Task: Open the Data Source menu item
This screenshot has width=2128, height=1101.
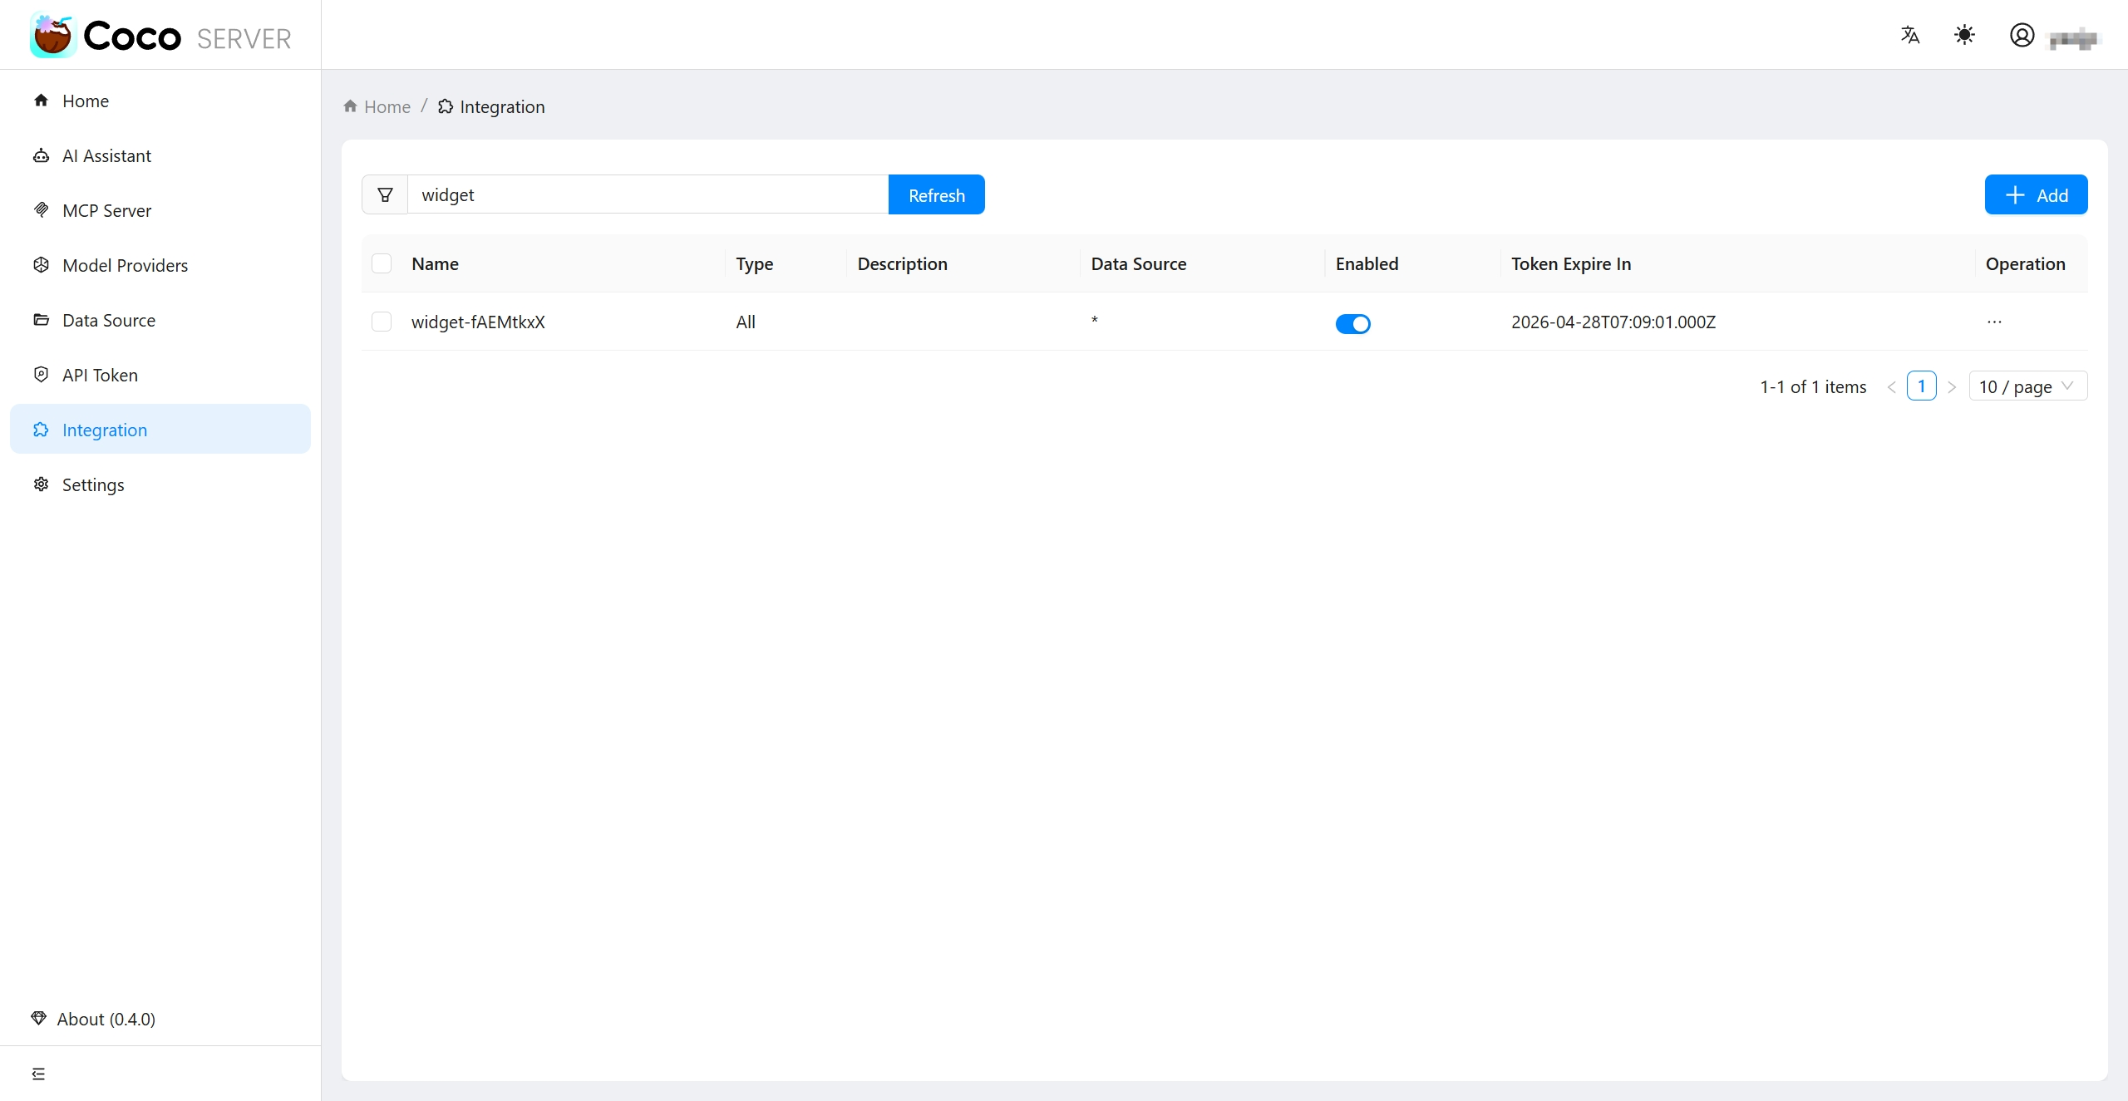Action: tap(160, 320)
